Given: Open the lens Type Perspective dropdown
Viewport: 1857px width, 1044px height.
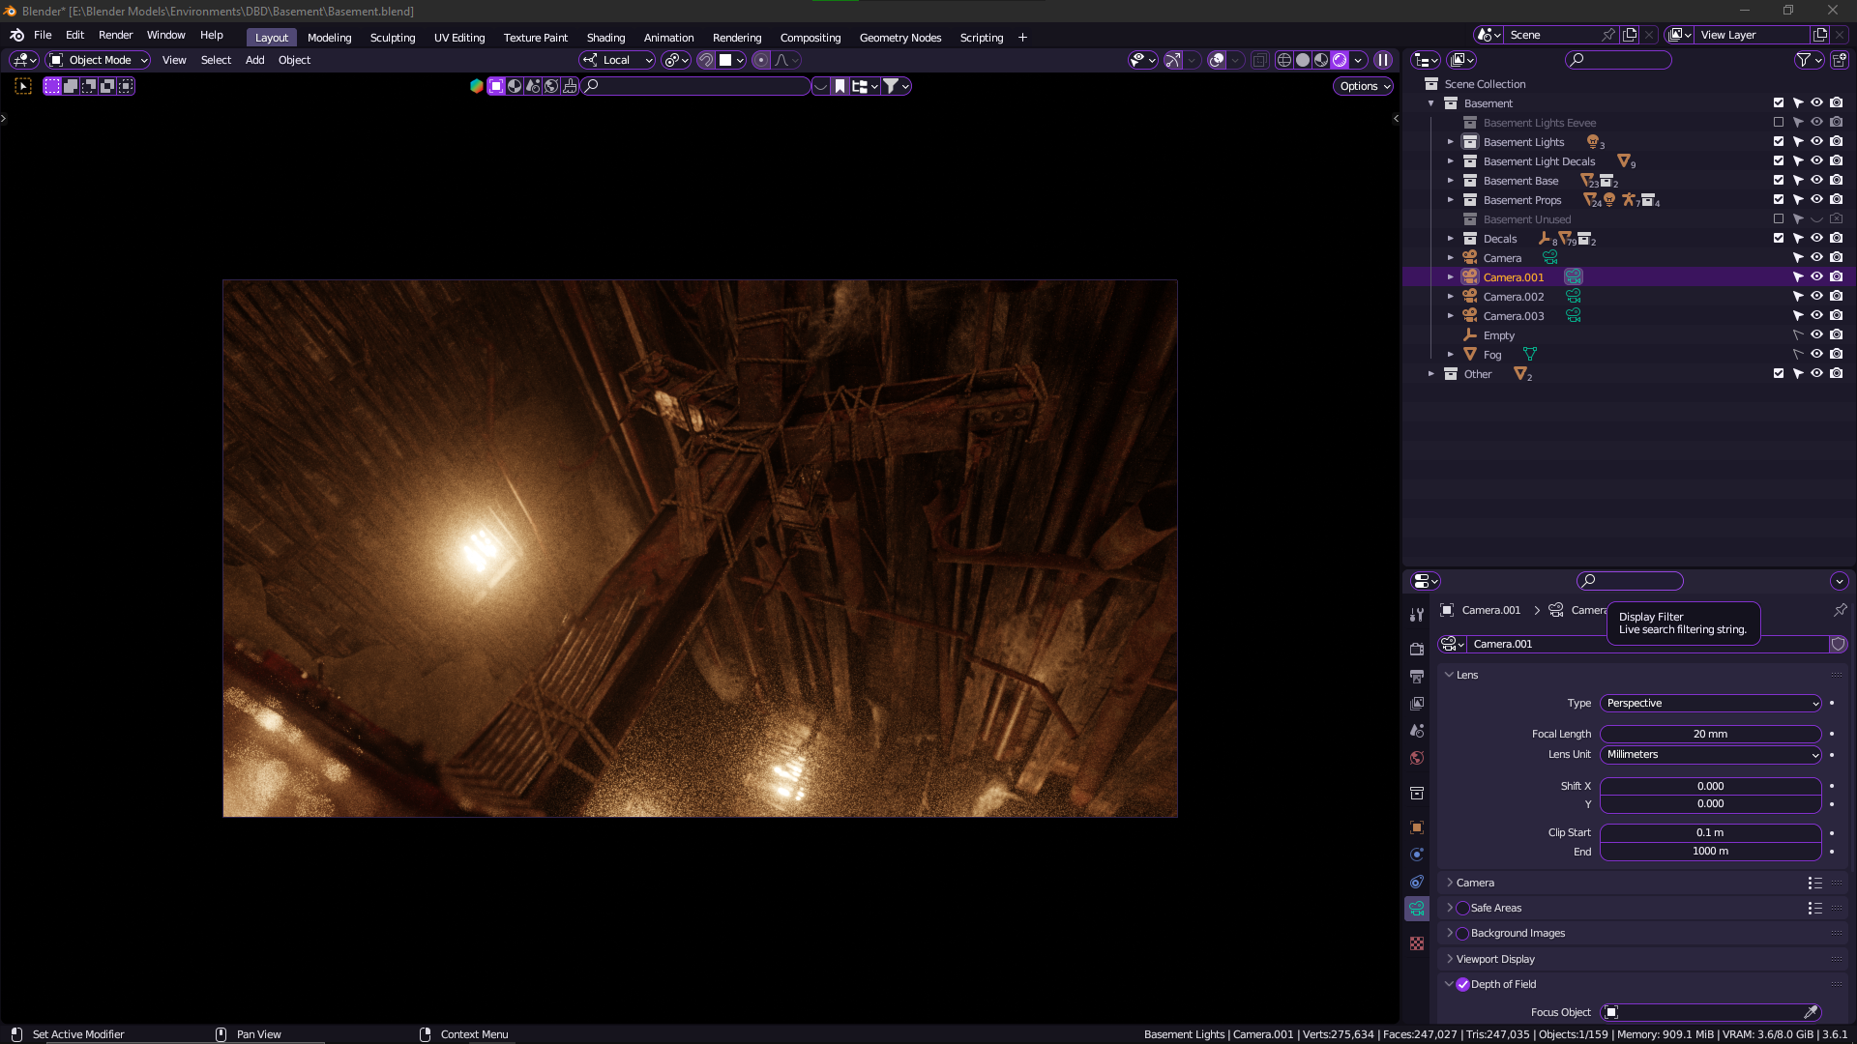Looking at the screenshot, I should (x=1710, y=703).
